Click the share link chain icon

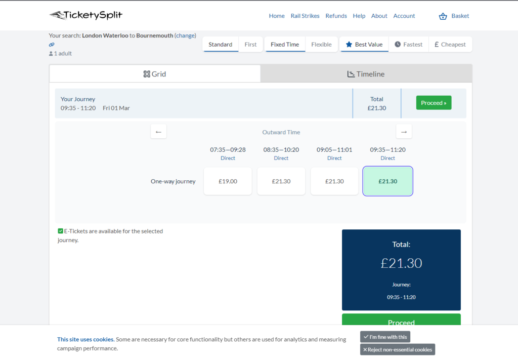point(52,45)
